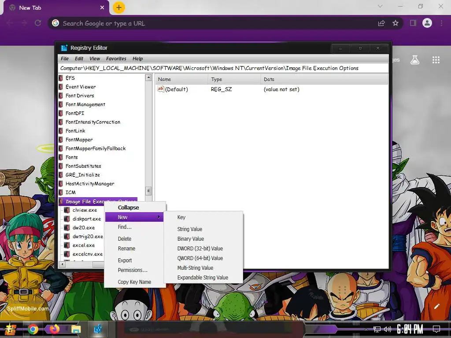Create a new String Value
This screenshot has height=338, width=451.
(x=203, y=229)
